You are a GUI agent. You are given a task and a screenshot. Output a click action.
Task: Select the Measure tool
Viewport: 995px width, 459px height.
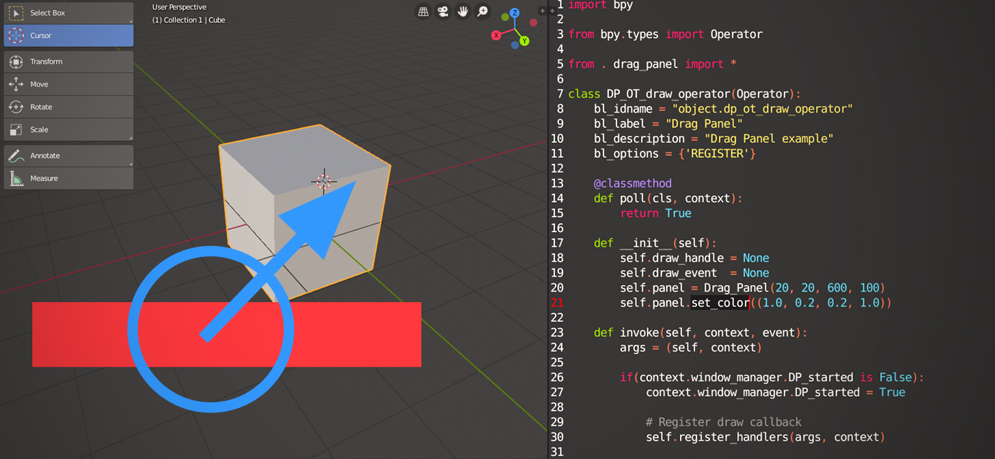point(68,178)
